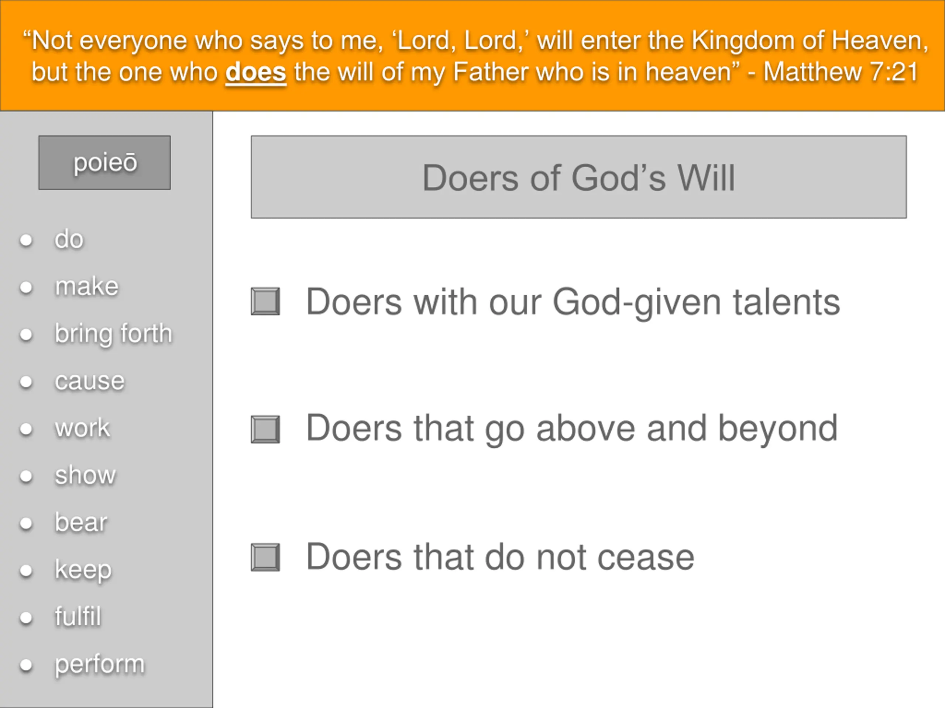Click the Matthew 7:21 reference text

[841, 72]
